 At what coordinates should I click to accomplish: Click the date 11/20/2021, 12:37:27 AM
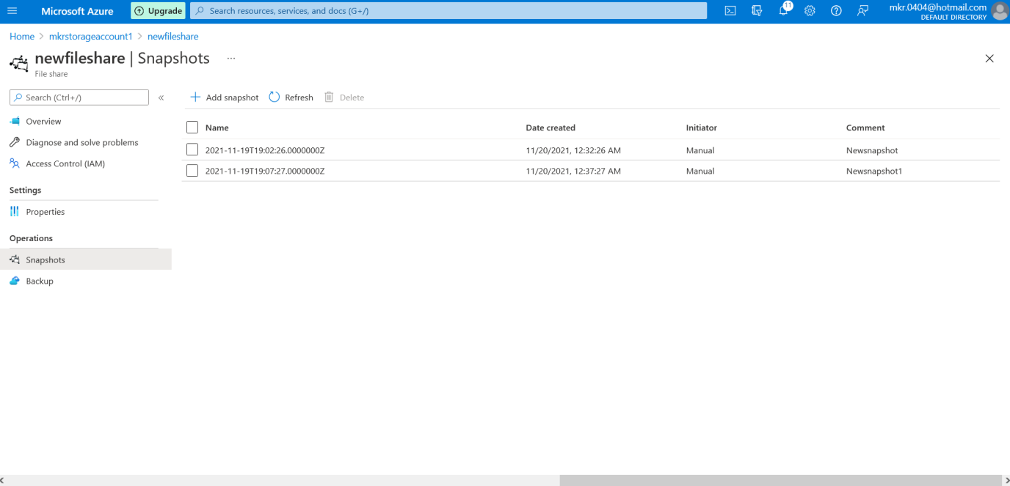(573, 171)
